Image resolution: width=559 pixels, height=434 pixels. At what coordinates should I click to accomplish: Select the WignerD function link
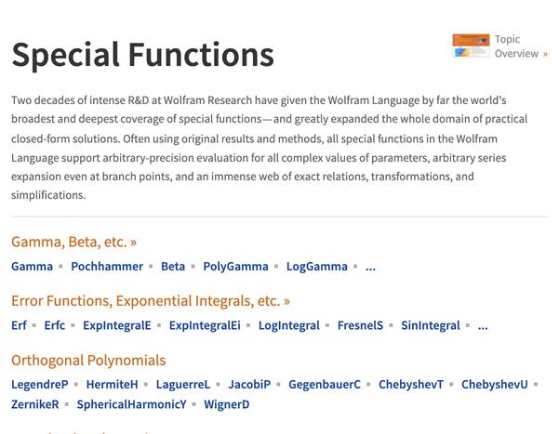tap(227, 405)
